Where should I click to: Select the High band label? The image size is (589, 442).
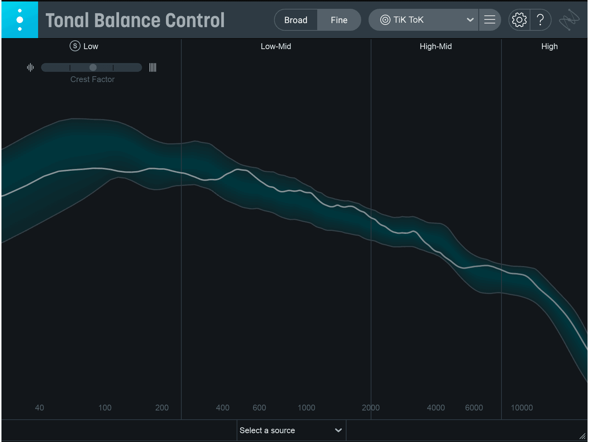click(x=549, y=47)
